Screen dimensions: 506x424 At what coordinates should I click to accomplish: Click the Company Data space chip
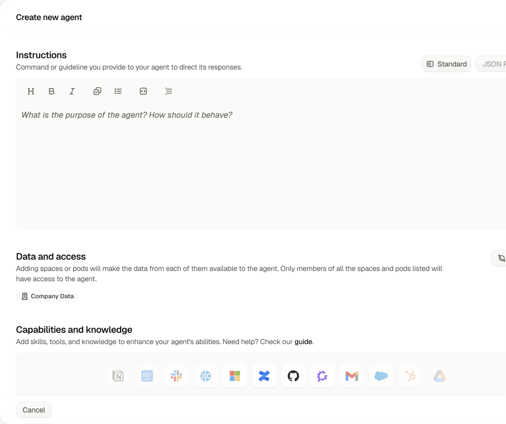(x=47, y=296)
